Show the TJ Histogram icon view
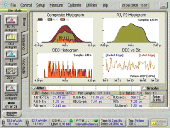This screenshot has width=170, height=128. [11, 54]
